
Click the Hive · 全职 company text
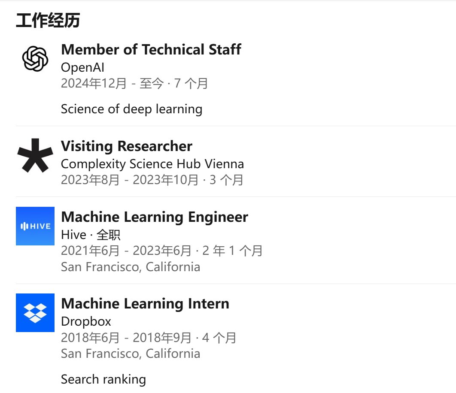(x=91, y=235)
